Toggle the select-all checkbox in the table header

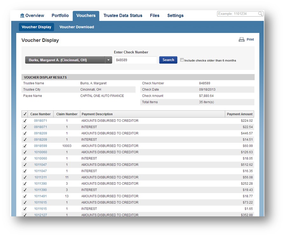coord(25,114)
